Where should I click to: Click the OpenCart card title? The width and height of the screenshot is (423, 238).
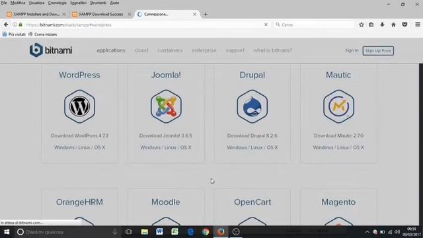point(252,202)
